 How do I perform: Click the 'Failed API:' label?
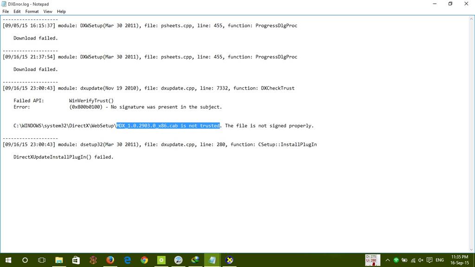pyautogui.click(x=28, y=101)
